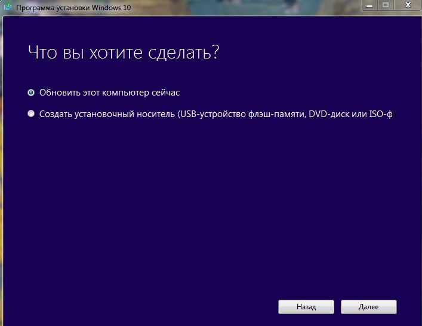Go back with the Назад button

pyautogui.click(x=306, y=307)
